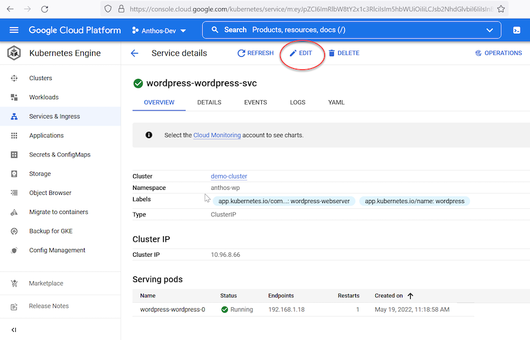
Task: Open the hamburger navigation menu
Action: [14, 30]
